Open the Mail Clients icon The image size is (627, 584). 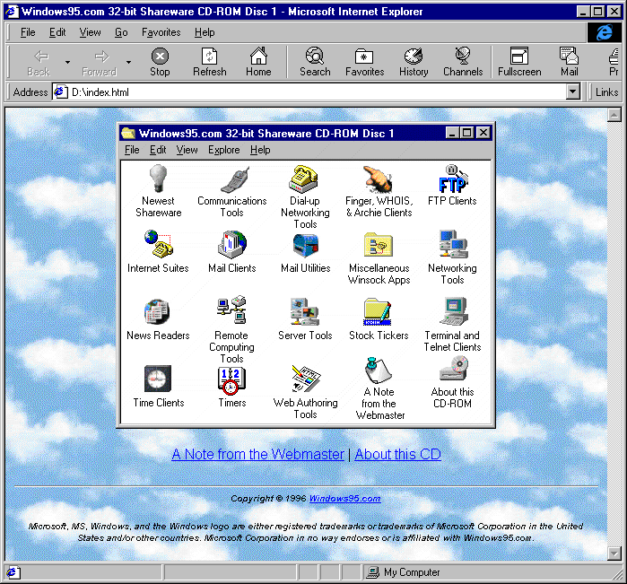pos(232,244)
